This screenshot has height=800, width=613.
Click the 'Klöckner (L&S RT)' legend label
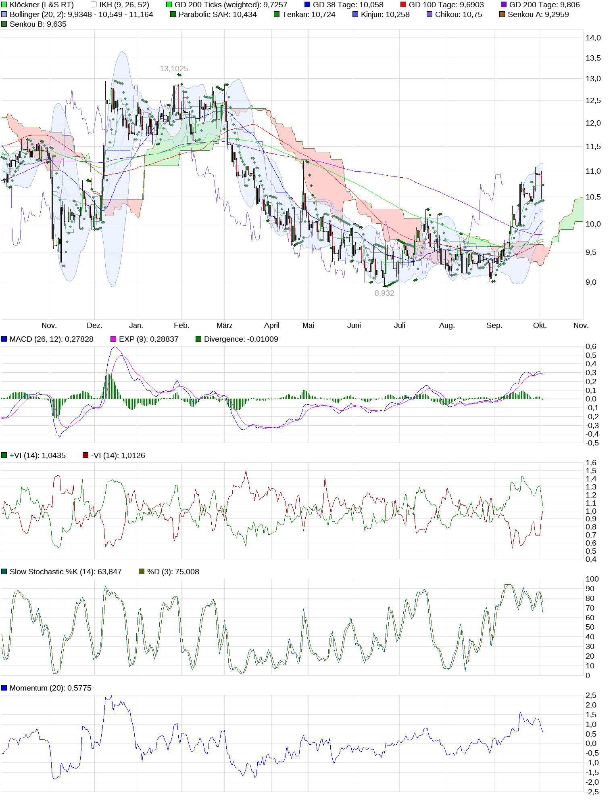click(x=42, y=5)
